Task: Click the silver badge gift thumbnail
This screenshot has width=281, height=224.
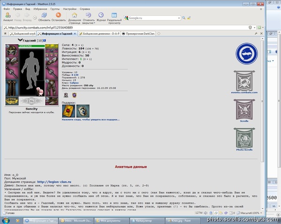Action: pos(83,111)
